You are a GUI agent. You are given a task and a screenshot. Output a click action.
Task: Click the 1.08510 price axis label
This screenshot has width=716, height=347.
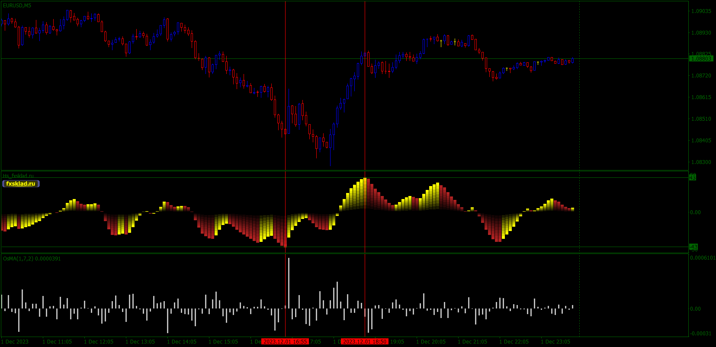(701, 119)
